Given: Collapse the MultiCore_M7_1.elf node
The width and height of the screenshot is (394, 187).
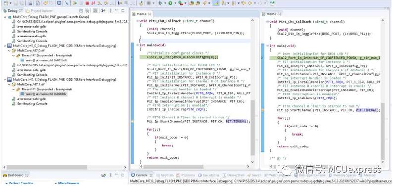Looking at the screenshot, I should pos(10,84).
